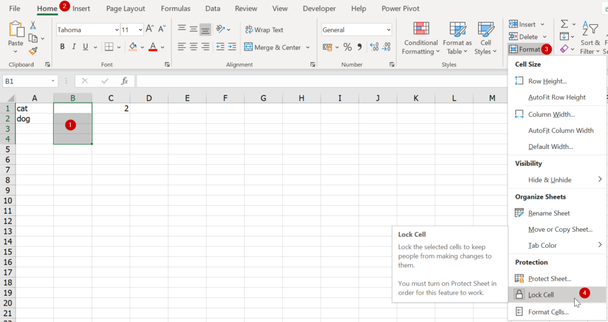Increase the cell indent

tap(232, 47)
